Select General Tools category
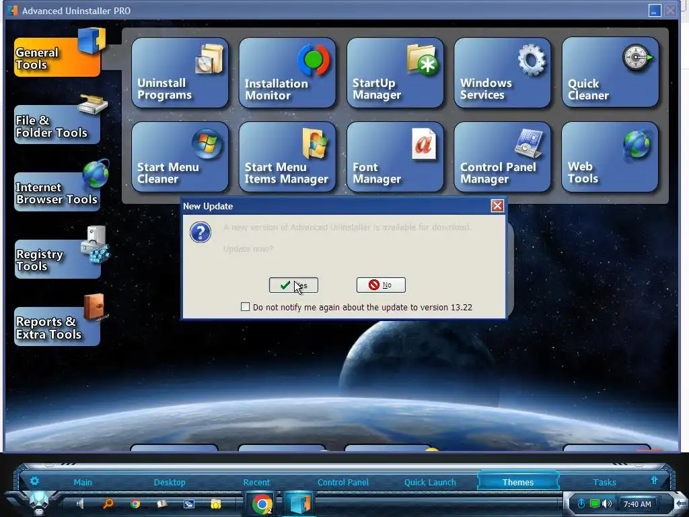Screen dimensions: 689x517 coord(58,57)
